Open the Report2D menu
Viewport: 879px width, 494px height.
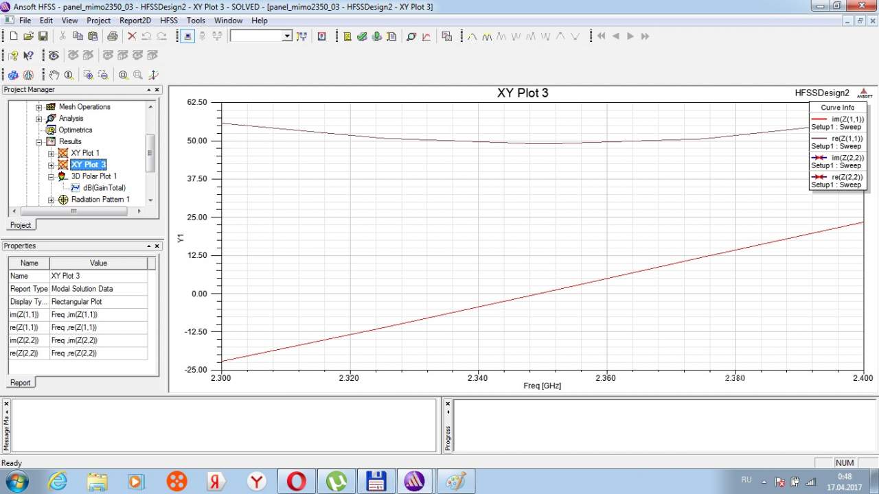pos(135,21)
